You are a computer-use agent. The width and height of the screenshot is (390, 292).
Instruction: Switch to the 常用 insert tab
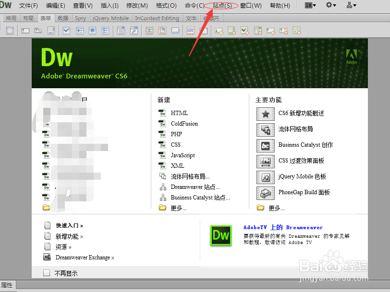pos(11,18)
